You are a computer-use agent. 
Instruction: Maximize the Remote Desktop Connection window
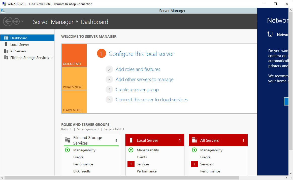pyautogui.click(x=275, y=4)
